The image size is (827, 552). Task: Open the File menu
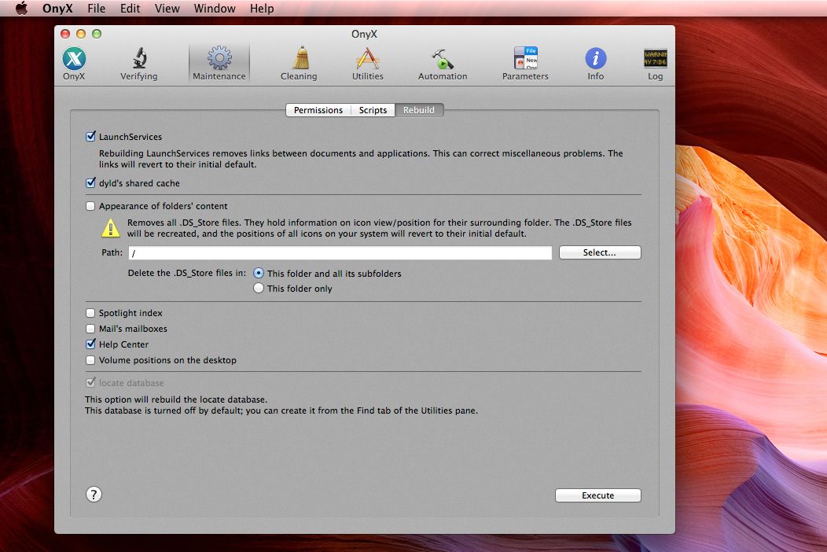[97, 9]
